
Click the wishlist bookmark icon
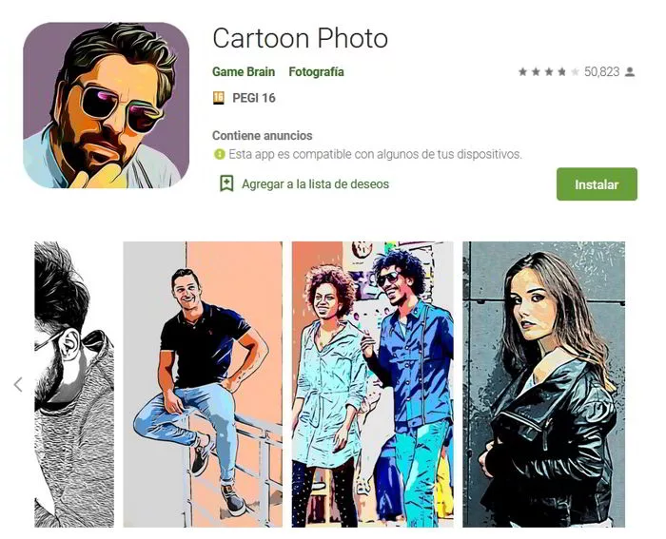[x=226, y=183]
